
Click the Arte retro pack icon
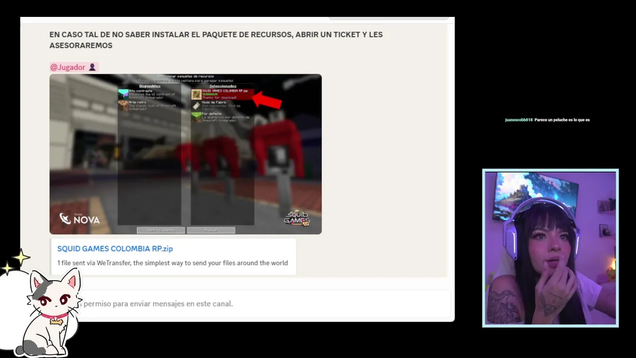[x=123, y=105]
